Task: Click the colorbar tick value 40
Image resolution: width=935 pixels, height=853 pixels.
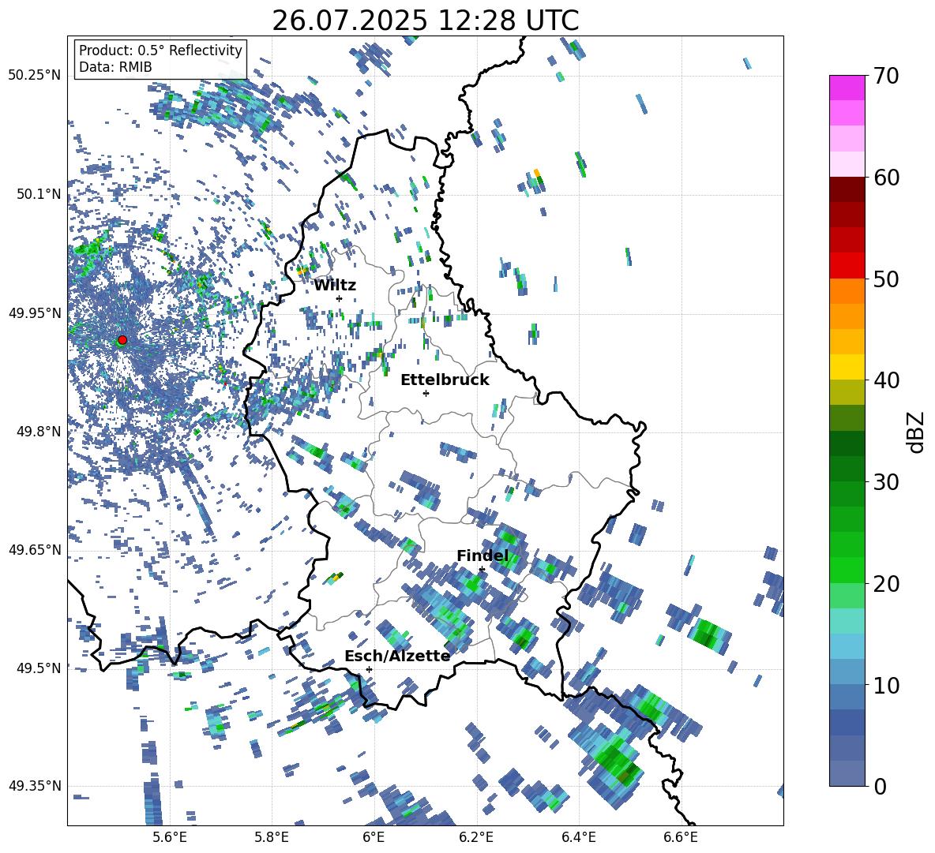Action: [887, 380]
